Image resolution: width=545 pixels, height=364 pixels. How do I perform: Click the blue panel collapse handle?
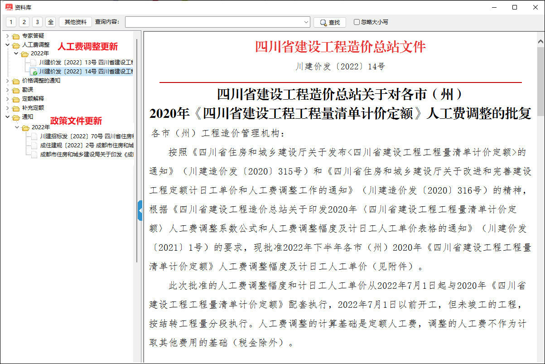[x=140, y=211]
